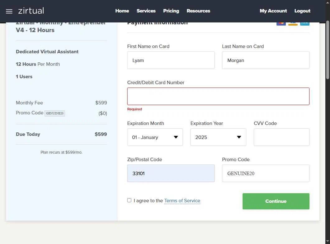Click the ($0) promo discount value
This screenshot has height=244, width=330.
coord(103,113)
